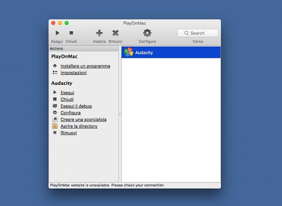Click the Audacity heading in the Actions panel
The height and width of the screenshot is (206, 282).
61,83
